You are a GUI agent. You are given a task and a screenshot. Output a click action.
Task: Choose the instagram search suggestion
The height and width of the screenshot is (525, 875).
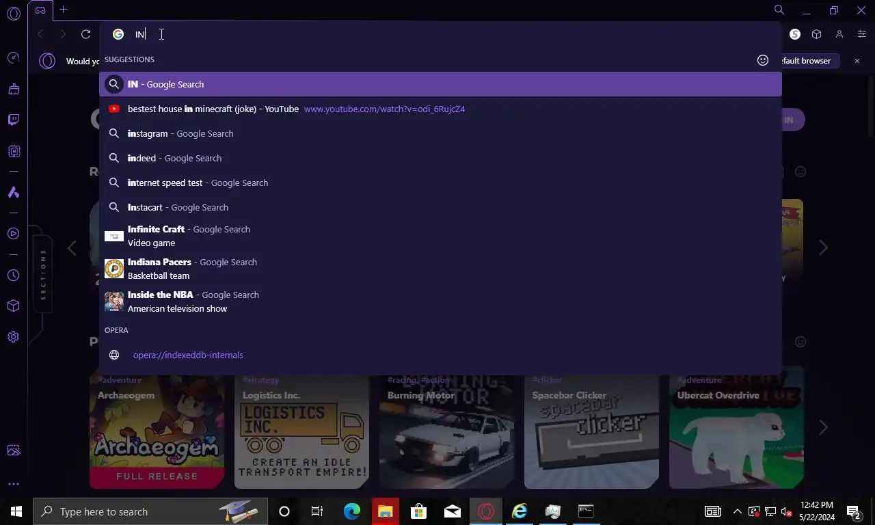[x=440, y=133]
